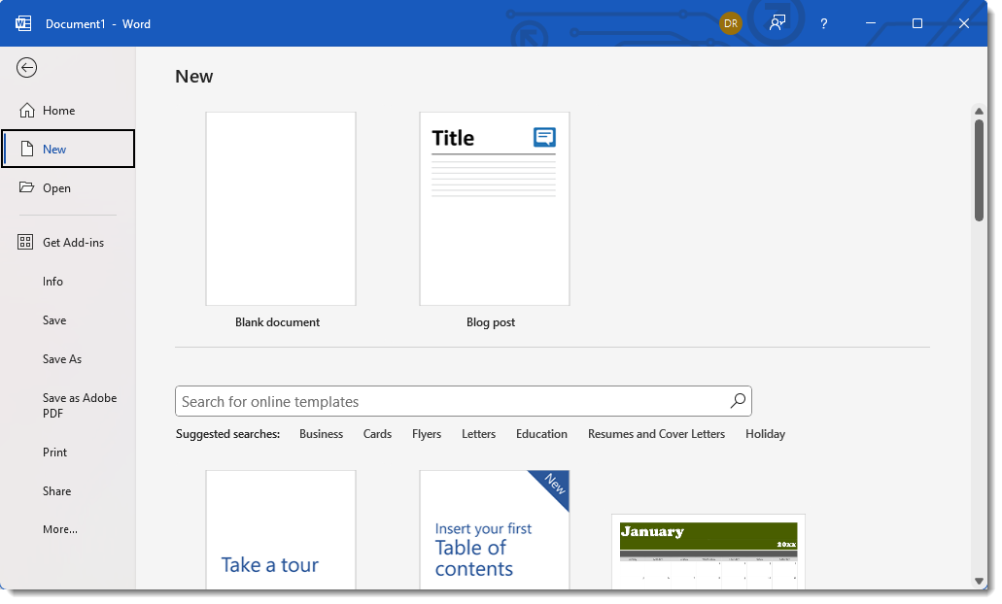Screen dimensions: 1002x604
Task: Click the comment icon on Blog post thumbnail
Action: click(544, 137)
